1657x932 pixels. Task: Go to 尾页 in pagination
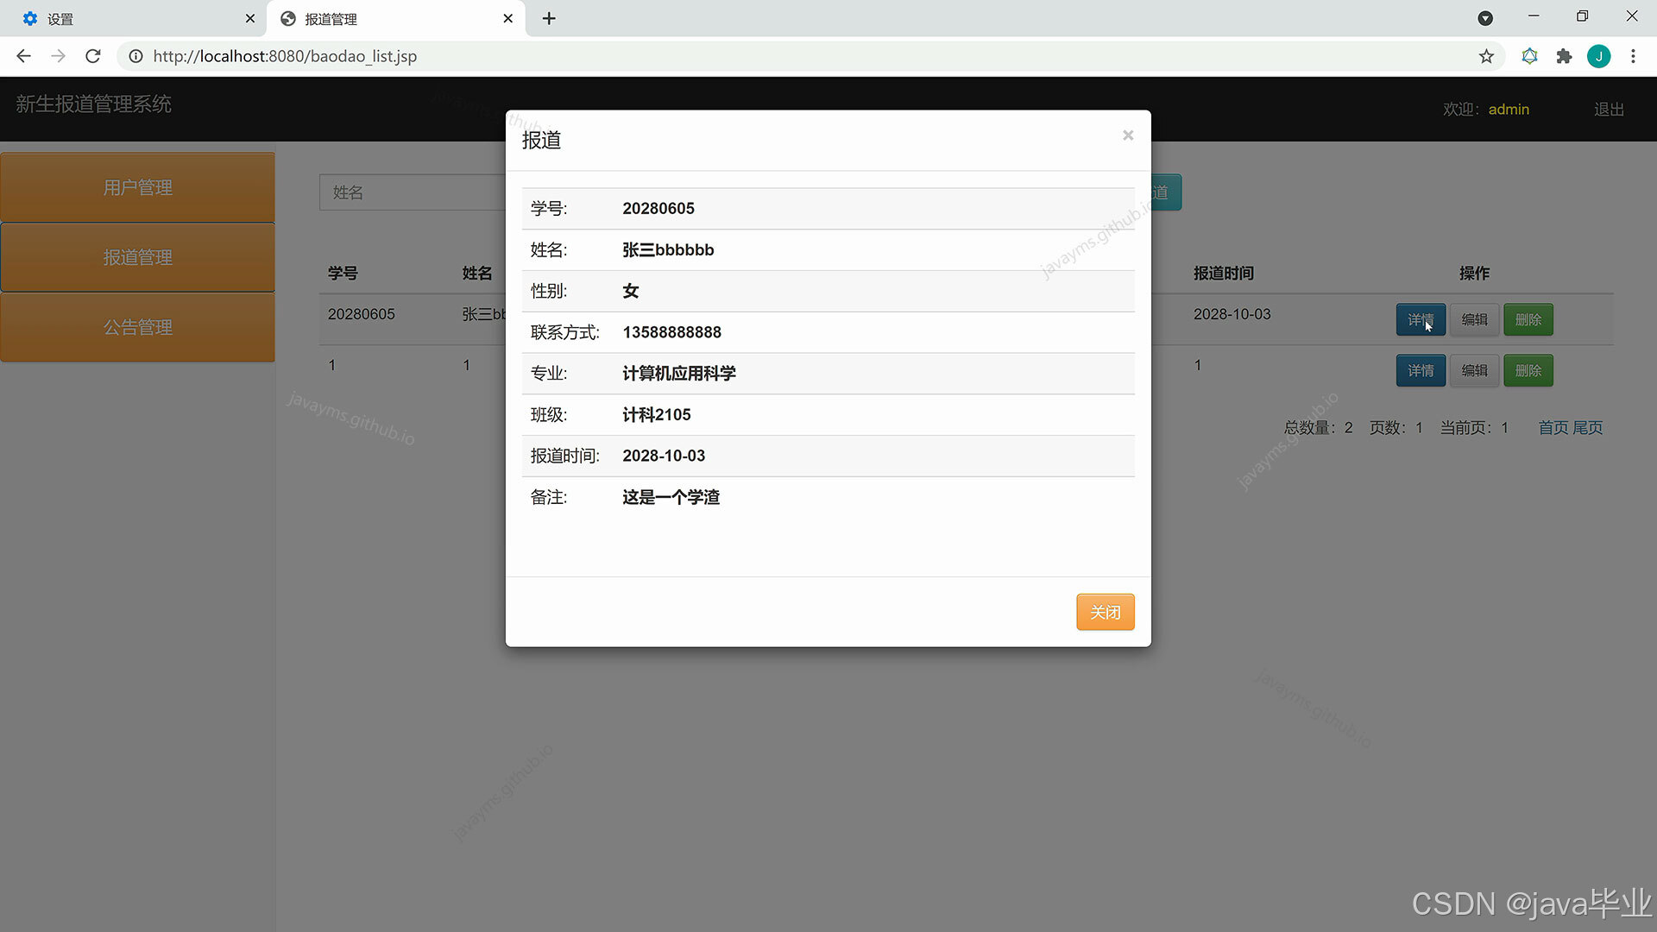point(1588,427)
